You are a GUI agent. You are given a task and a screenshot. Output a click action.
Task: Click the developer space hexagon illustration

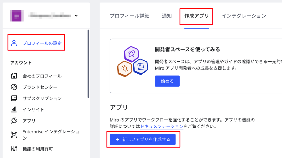coord(133,62)
